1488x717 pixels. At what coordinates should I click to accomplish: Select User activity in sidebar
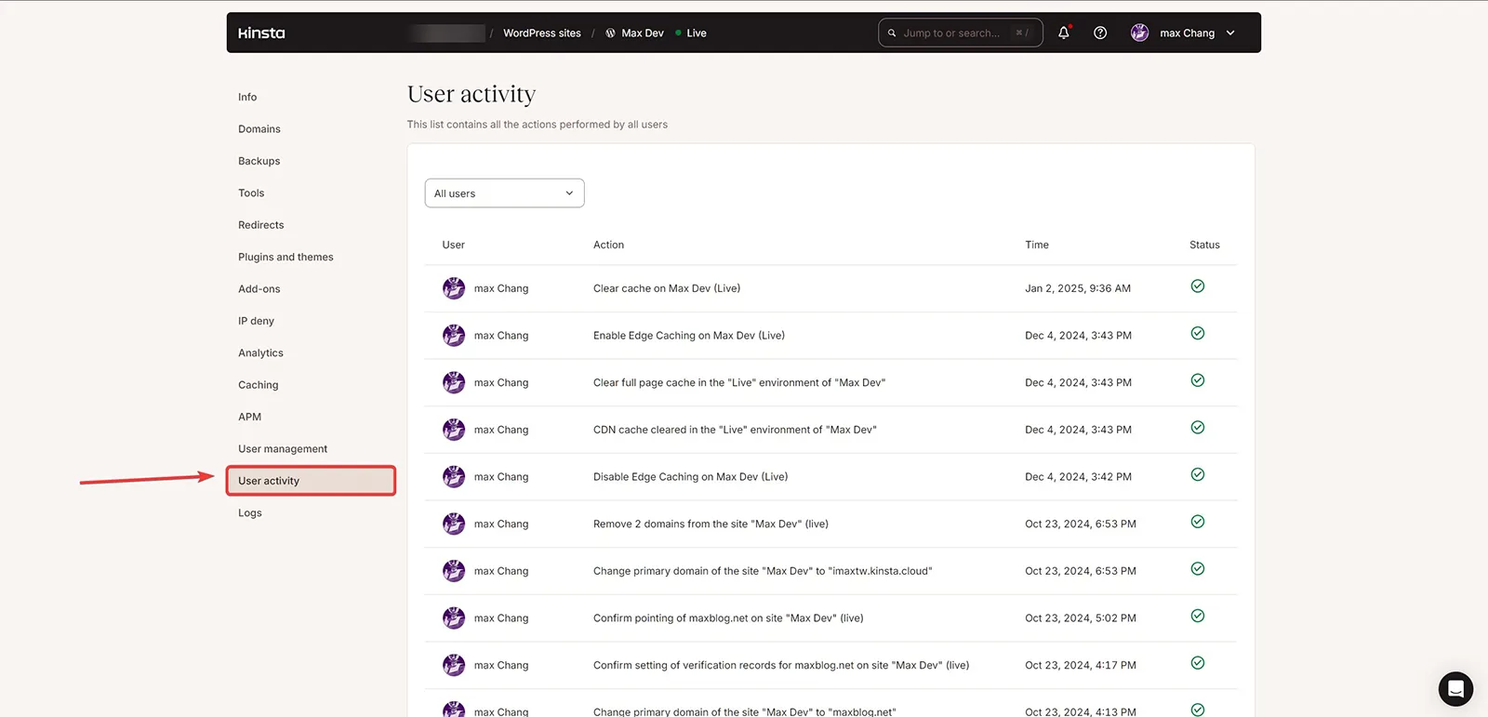pyautogui.click(x=311, y=481)
